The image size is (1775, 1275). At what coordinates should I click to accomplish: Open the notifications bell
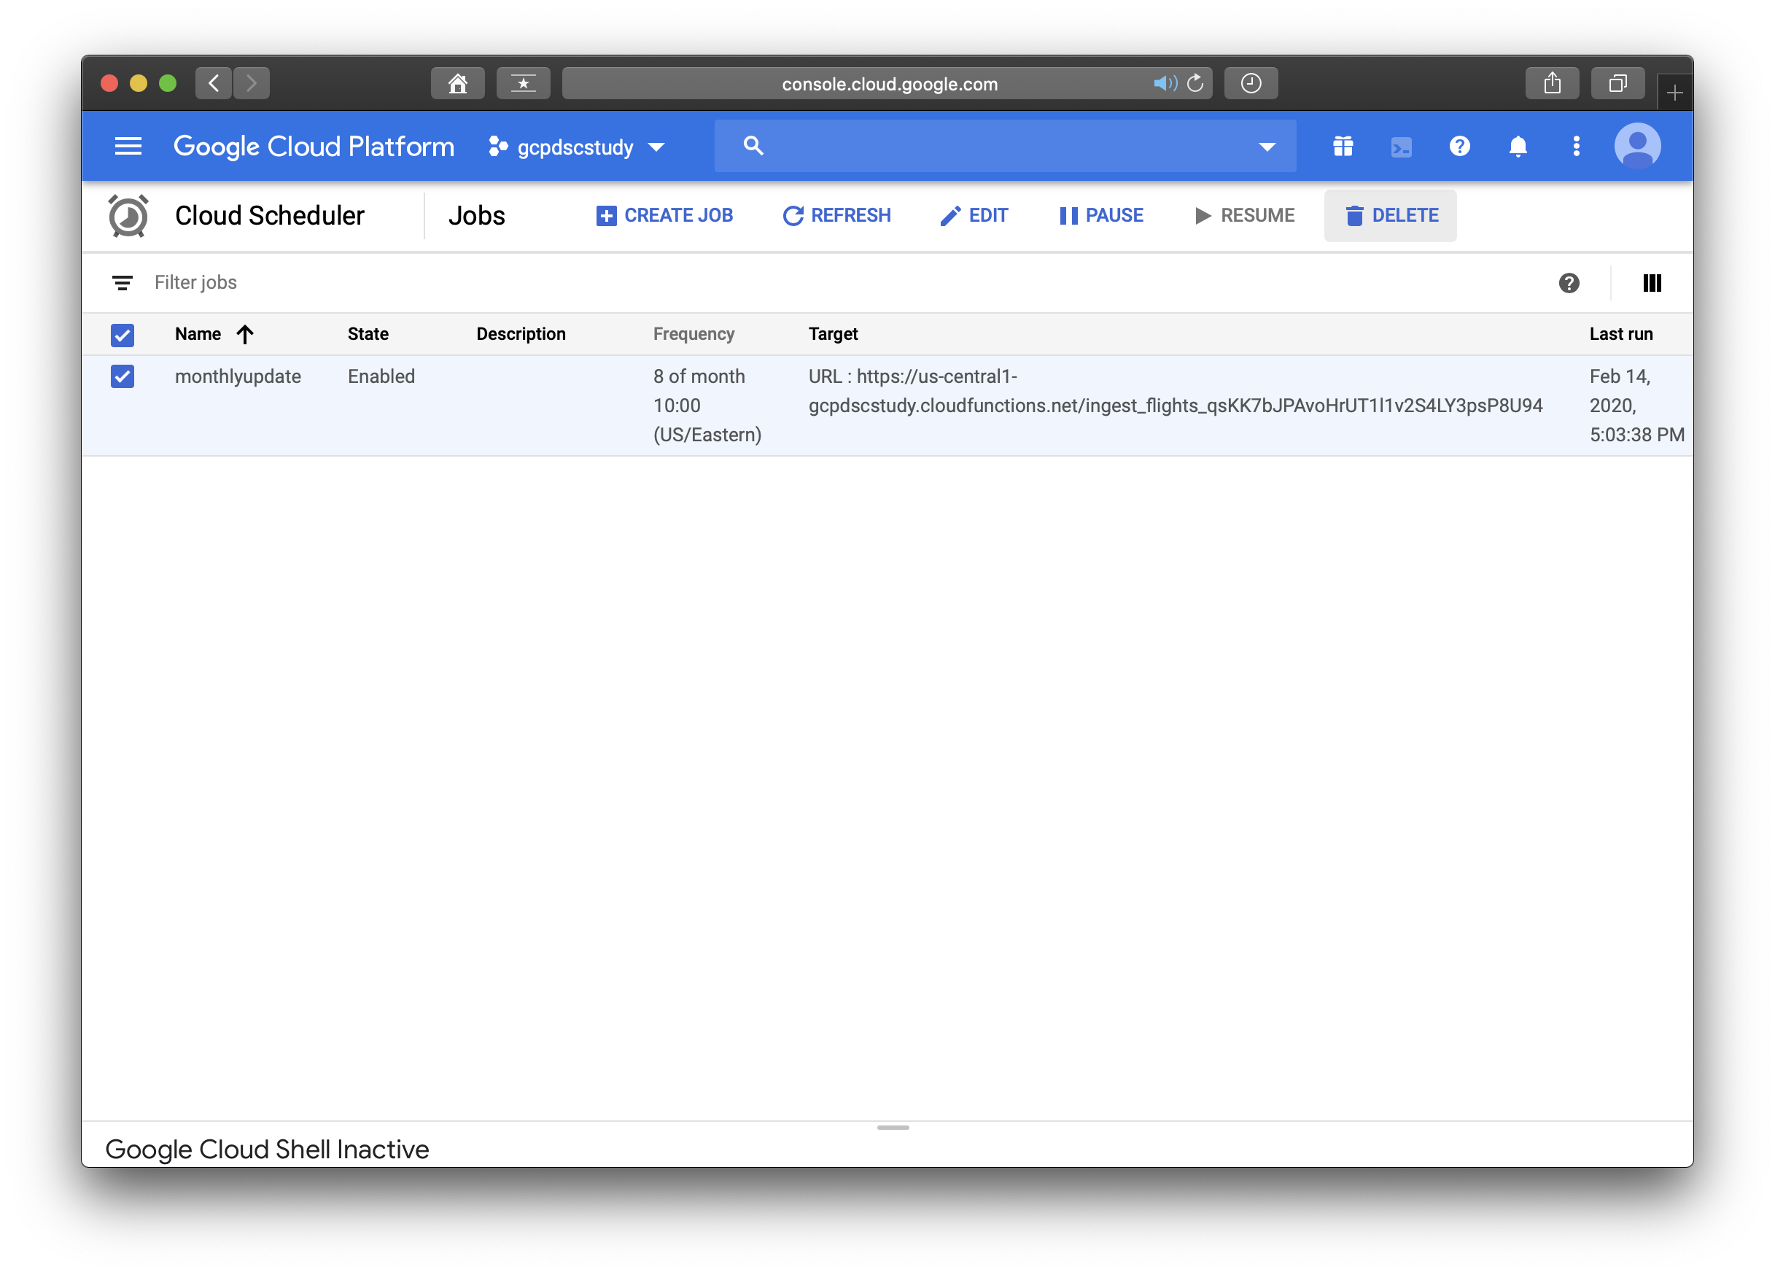tap(1518, 147)
